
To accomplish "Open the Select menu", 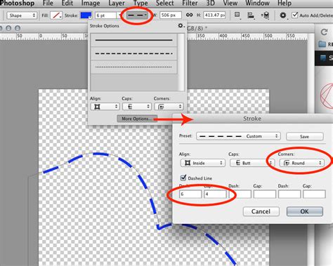I will point(165,4).
